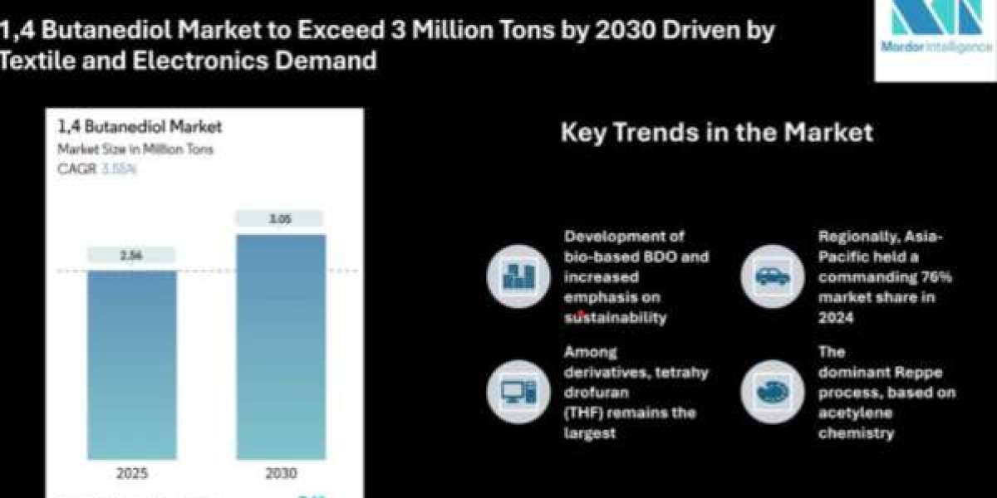Screen dimensions: 997x498
Task: Click the Key Trends in the Market heading
Action: (716, 133)
